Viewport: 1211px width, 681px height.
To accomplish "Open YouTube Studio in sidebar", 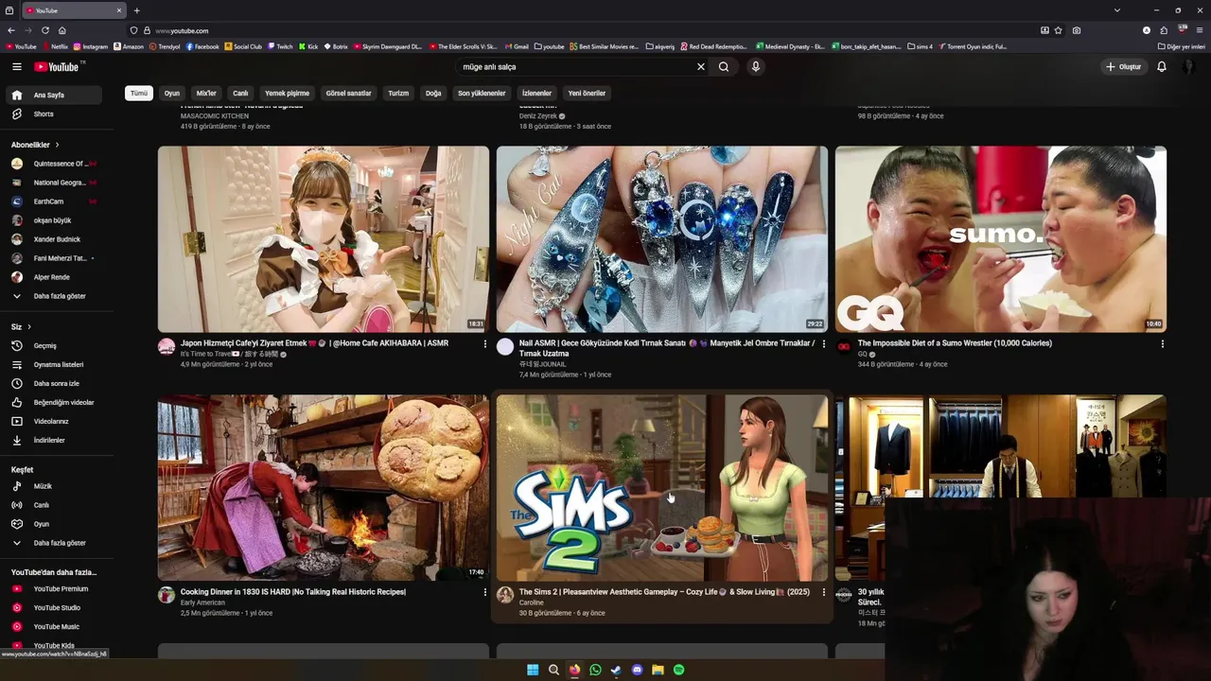I will (x=57, y=607).
